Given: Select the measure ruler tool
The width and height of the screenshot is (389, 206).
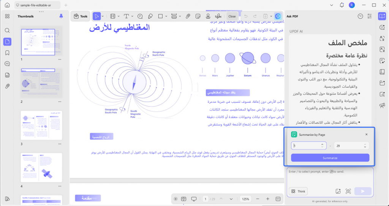Looking at the screenshot, I should 174,16.
